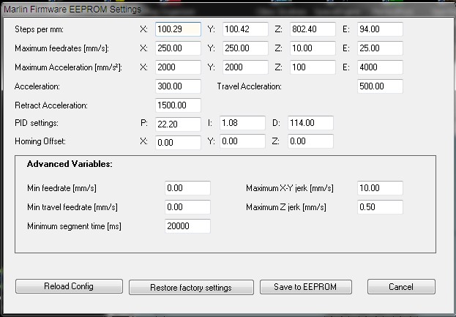
Task: Edit the Travel Acceleration field
Action: point(380,86)
